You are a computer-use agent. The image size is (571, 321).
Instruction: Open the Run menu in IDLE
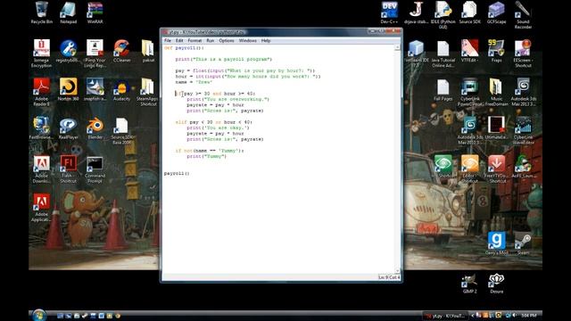tap(211, 40)
